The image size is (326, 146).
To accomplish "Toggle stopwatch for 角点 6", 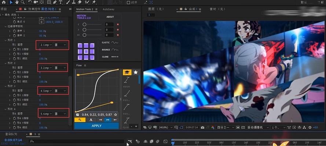I will (14, 22).
